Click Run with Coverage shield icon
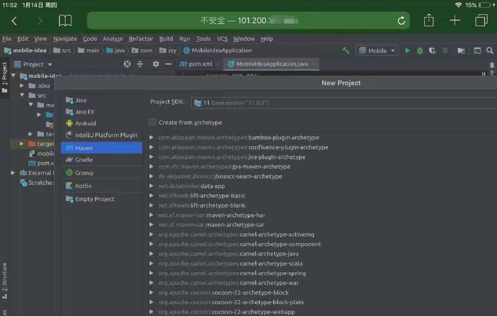The width and height of the screenshot is (497, 316). tap(432, 51)
